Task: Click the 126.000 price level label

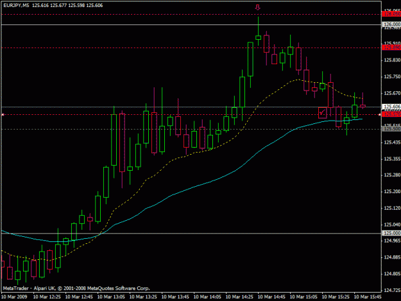Action: pos(391,24)
